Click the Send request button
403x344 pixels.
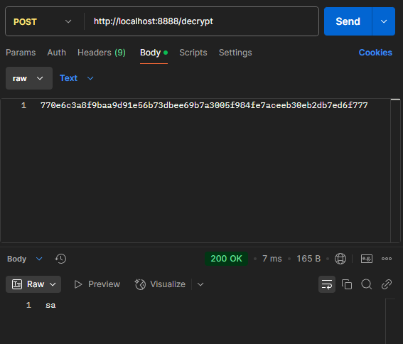348,21
